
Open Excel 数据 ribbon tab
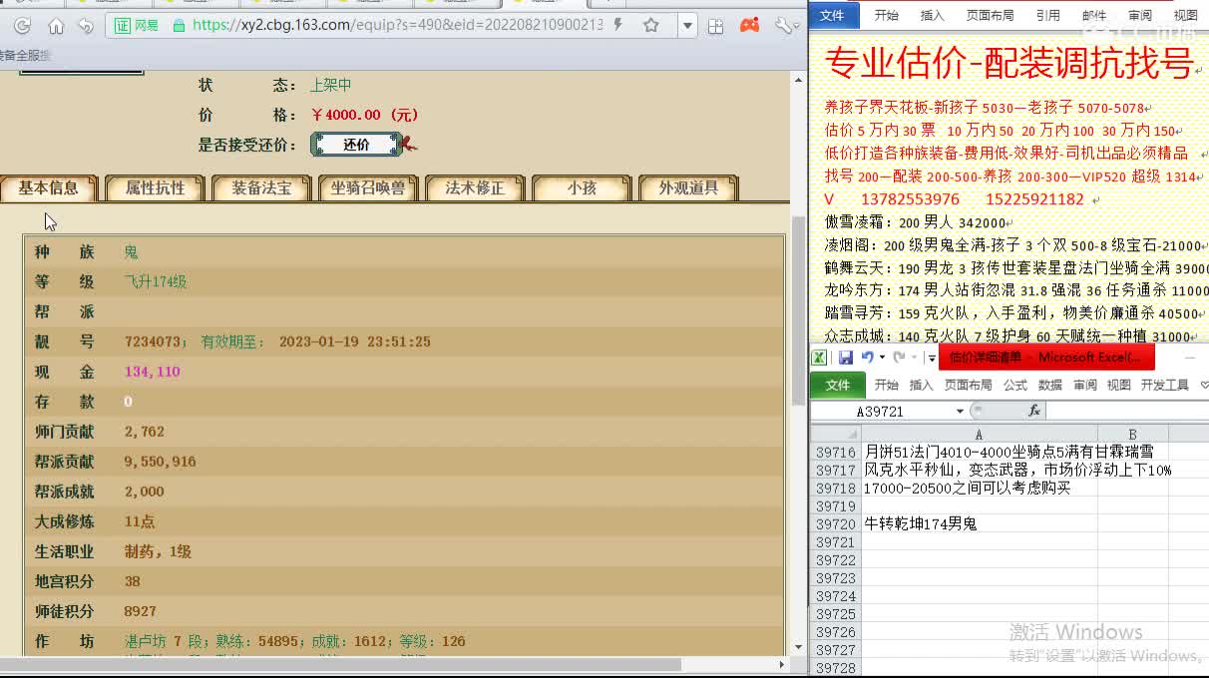[1050, 385]
